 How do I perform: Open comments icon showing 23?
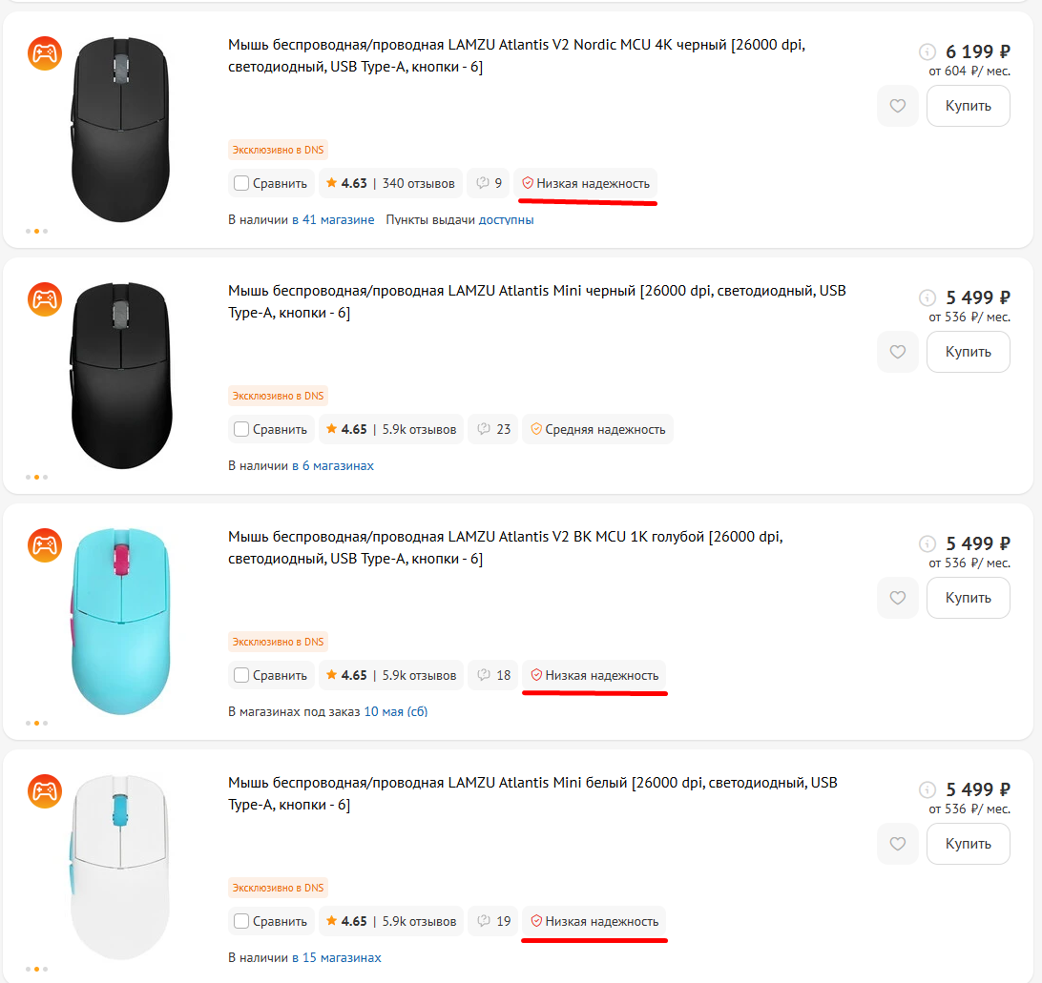pyautogui.click(x=494, y=429)
